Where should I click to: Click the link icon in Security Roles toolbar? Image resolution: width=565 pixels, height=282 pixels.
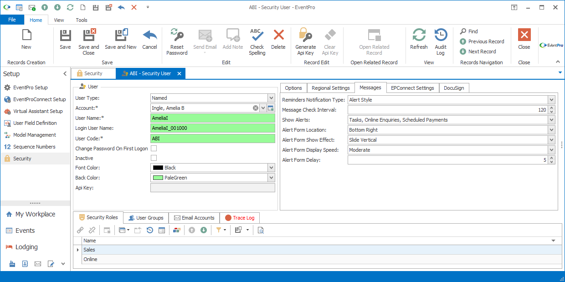(80, 230)
